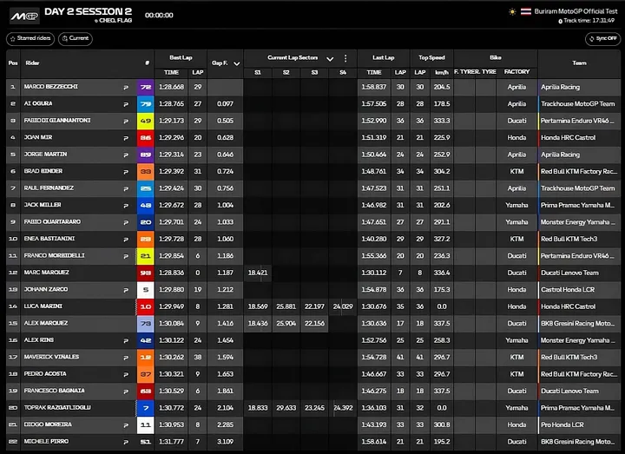The width and height of the screenshot is (625, 454).
Task: Click Pro Honda LCR team name
Action: click(562, 424)
